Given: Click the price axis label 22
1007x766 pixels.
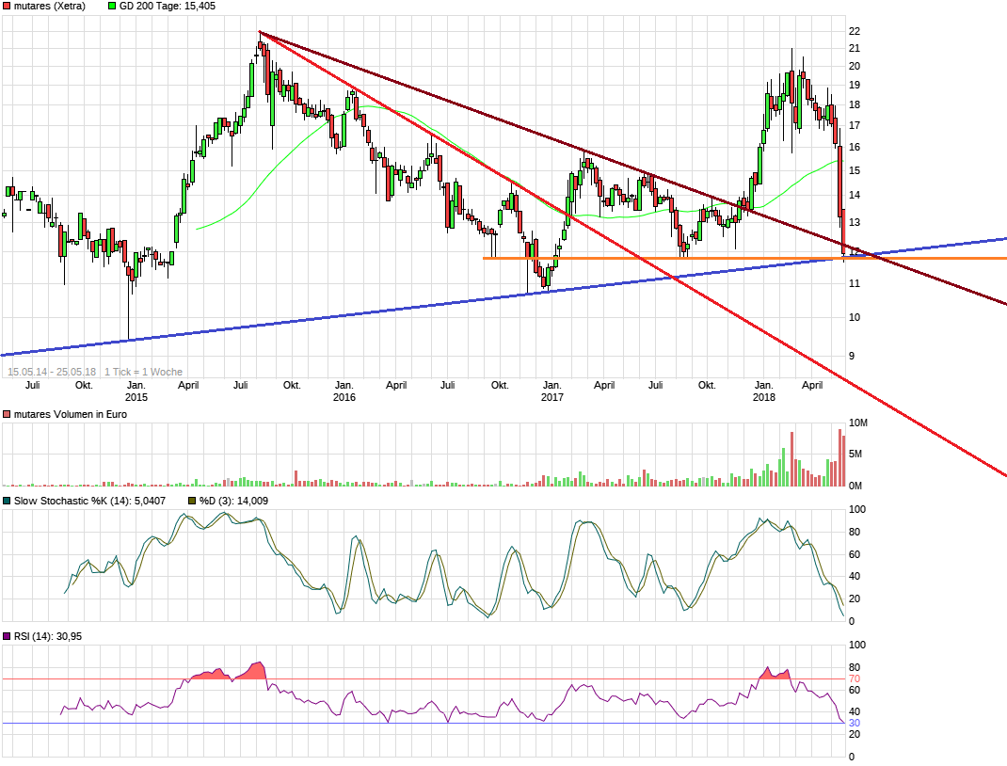Looking at the screenshot, I should tap(855, 31).
